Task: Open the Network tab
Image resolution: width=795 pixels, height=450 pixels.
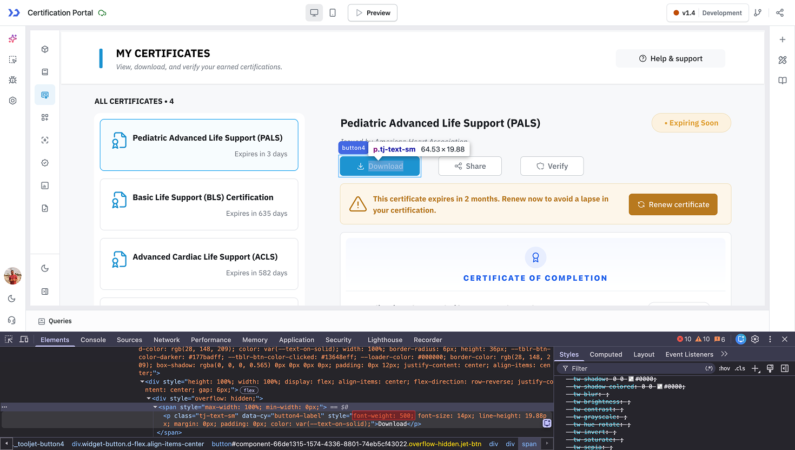Action: pyautogui.click(x=167, y=340)
